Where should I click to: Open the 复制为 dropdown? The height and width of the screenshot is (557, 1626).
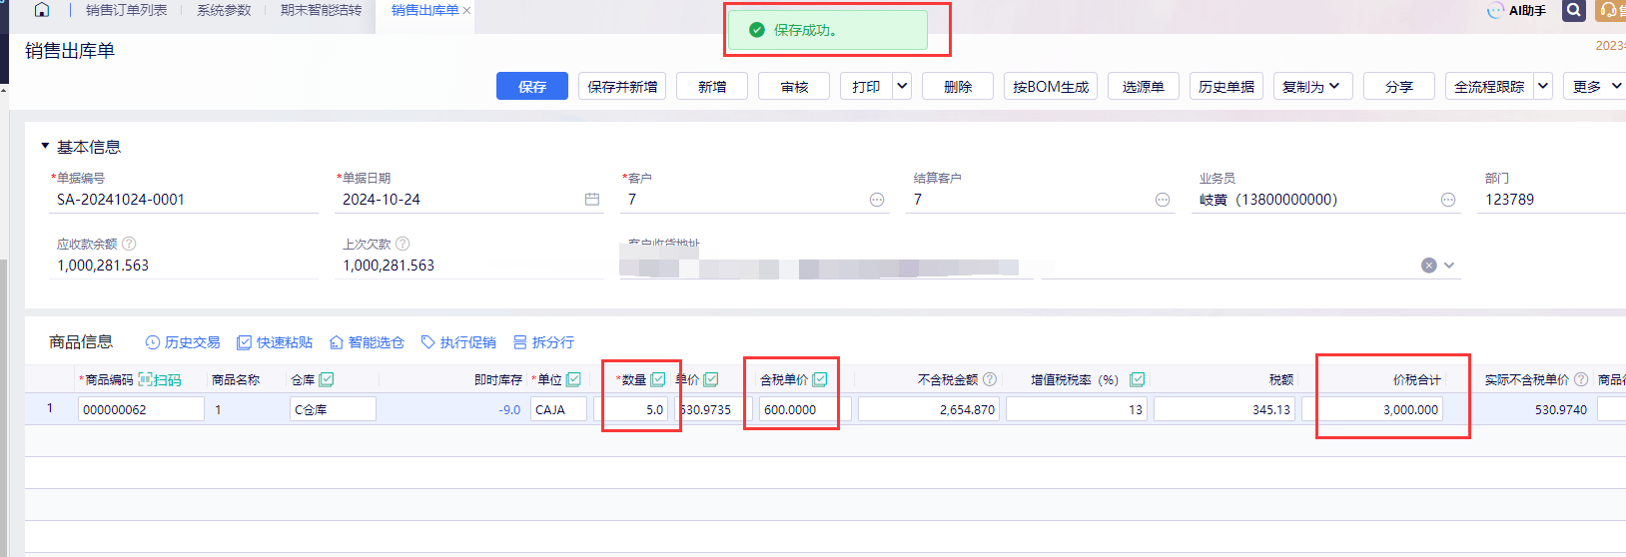point(1312,86)
